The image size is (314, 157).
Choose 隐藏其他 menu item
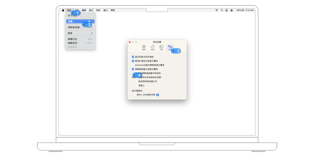(80, 43)
